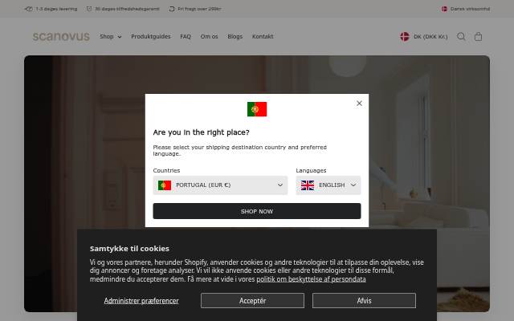This screenshot has height=321, width=514.
Task: Click the 'Samtykke til cookies' heading
Action: (129, 249)
